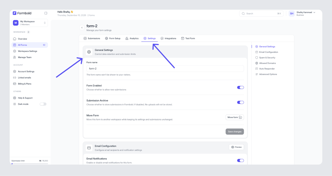The height and width of the screenshot is (176, 332).
Task: Click the SH user avatar
Action: [291, 14]
